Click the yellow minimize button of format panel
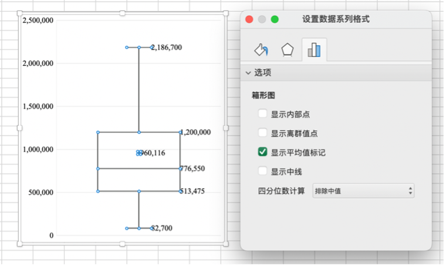Viewport: 446px width, 267px height. click(262, 19)
